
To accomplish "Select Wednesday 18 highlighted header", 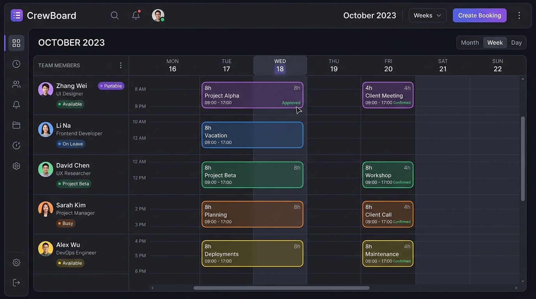I will [x=280, y=65].
